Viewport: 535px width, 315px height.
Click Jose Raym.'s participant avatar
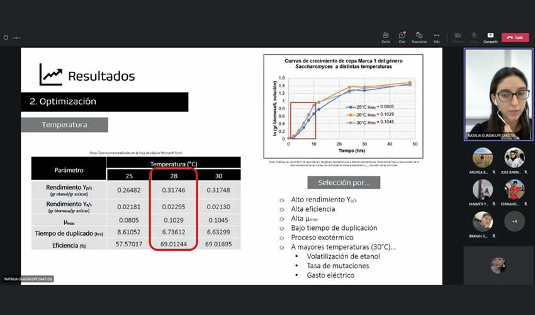514,157
